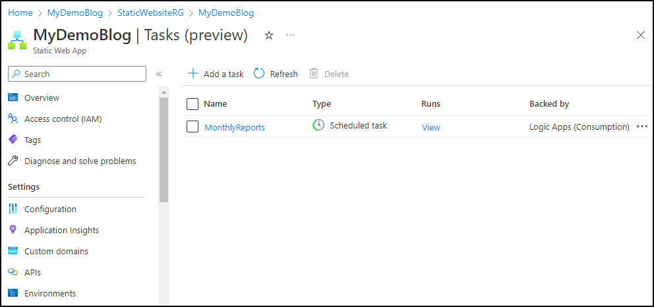The image size is (654, 307).
Task: Click the StaticWebsiteRG breadcrumb link
Action: click(x=150, y=13)
